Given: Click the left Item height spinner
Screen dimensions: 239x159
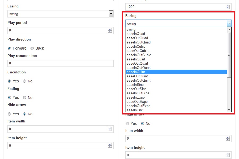Looking at the screenshot, I should pyautogui.click(x=110, y=146).
